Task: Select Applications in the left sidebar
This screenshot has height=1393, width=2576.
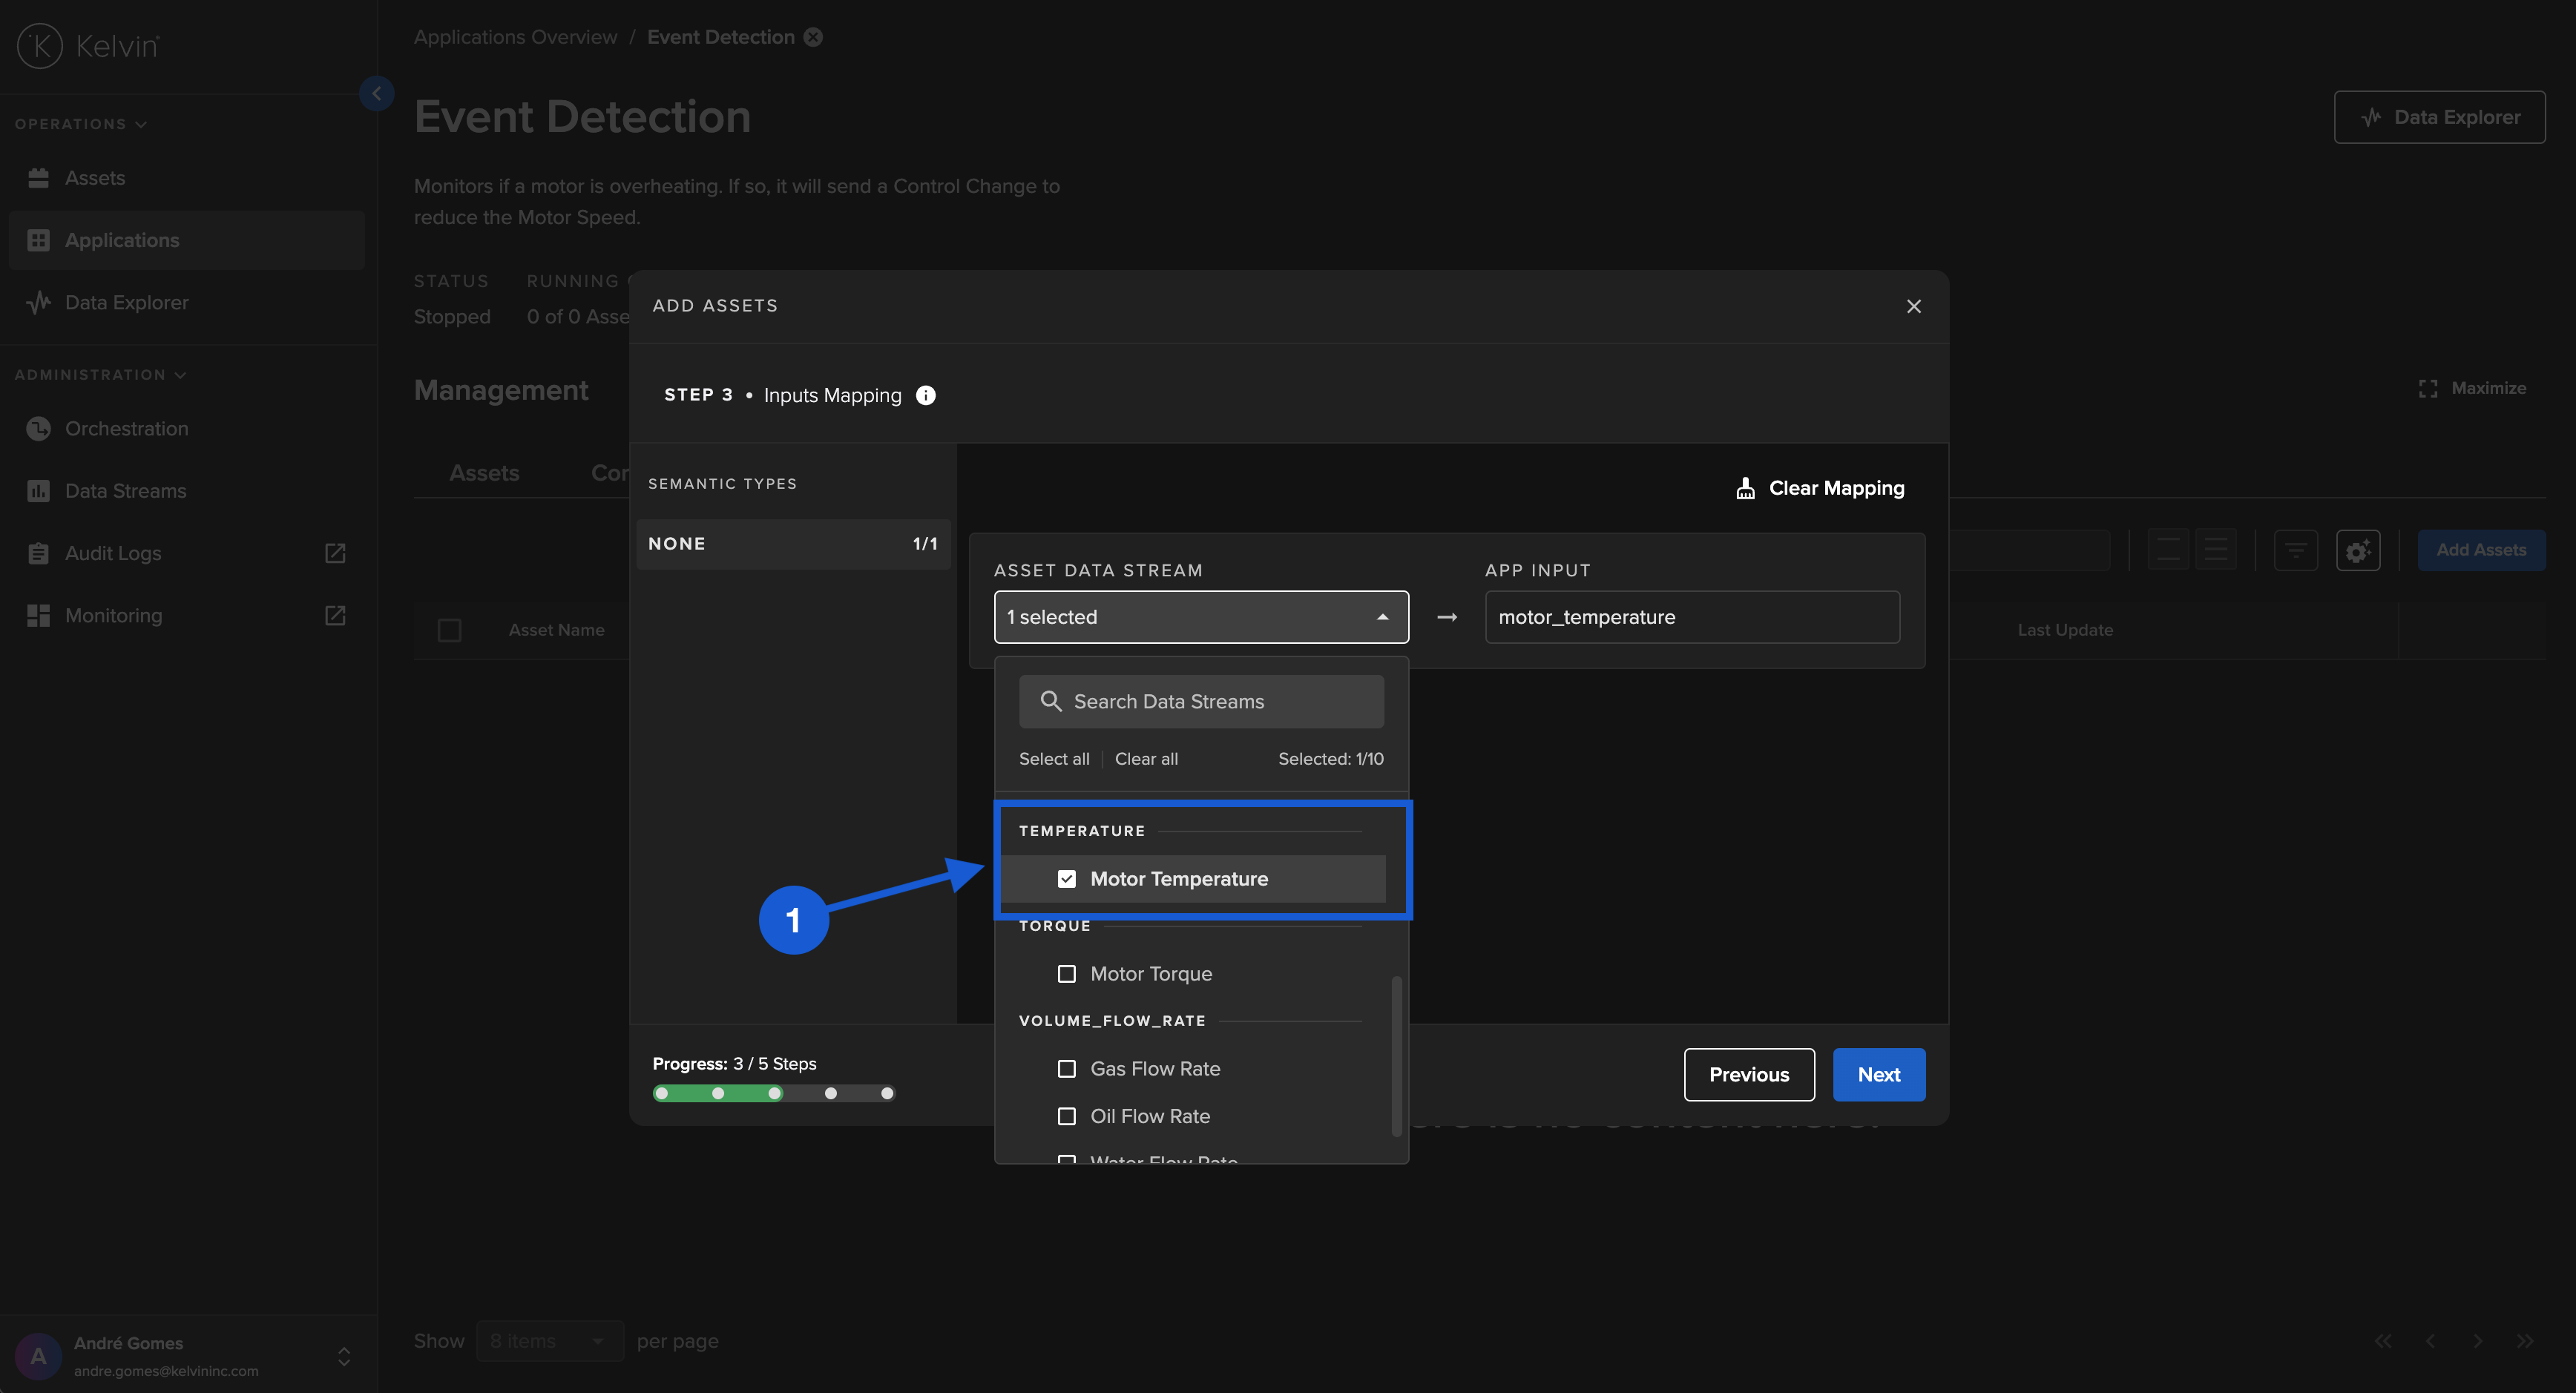Action: click(x=122, y=240)
